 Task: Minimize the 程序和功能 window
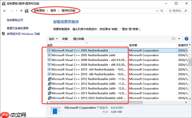166,4
